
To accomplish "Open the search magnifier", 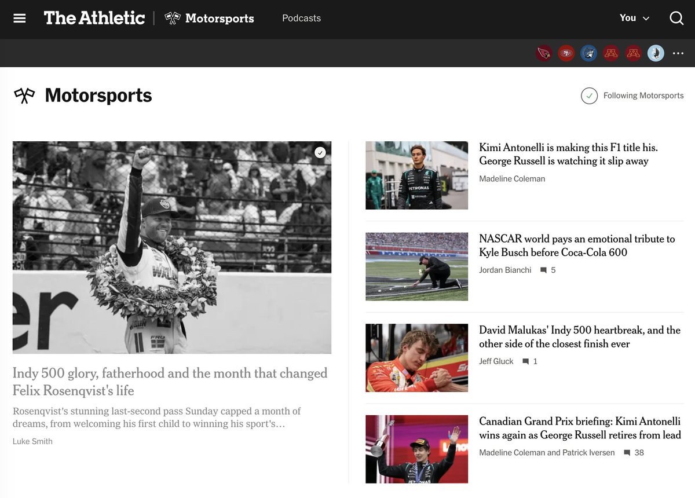I will tap(676, 19).
